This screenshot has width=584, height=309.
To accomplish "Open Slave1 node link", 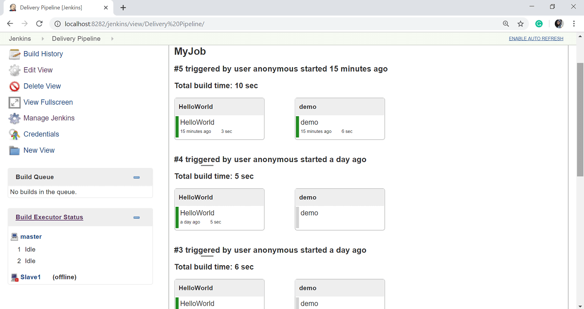I will point(30,277).
